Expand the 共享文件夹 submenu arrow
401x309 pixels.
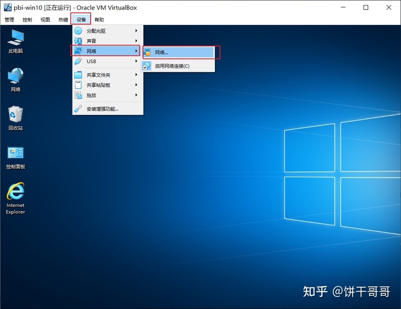(x=136, y=75)
